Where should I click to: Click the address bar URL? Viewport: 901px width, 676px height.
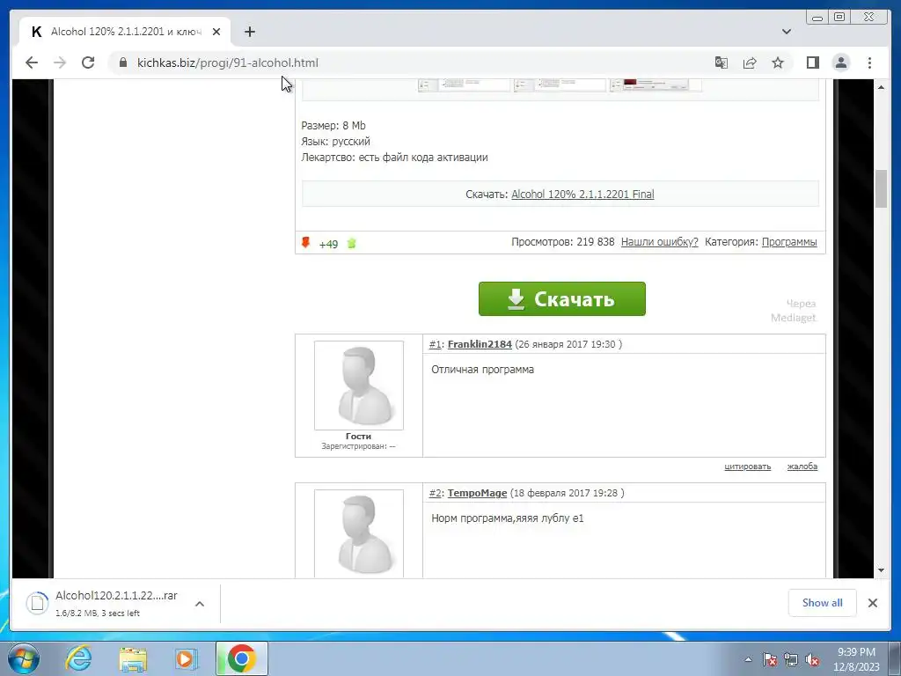[228, 62]
